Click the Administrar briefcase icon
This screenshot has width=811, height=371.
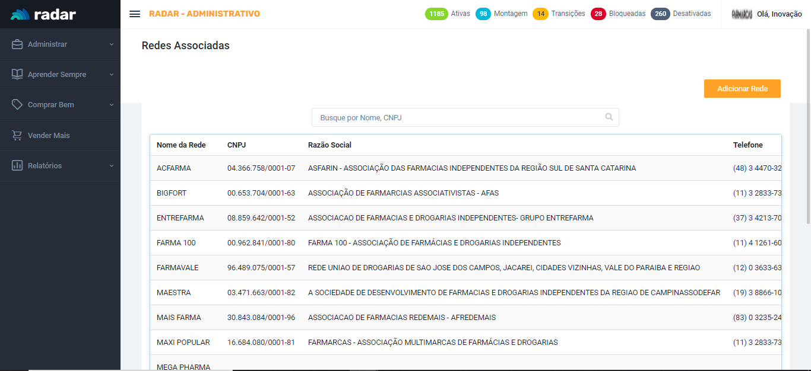pos(17,44)
